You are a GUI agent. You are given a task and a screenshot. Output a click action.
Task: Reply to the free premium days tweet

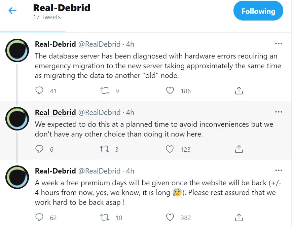tap(40, 217)
